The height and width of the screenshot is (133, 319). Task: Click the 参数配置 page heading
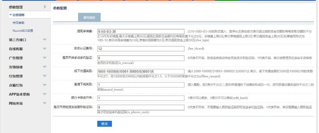tap(60, 8)
